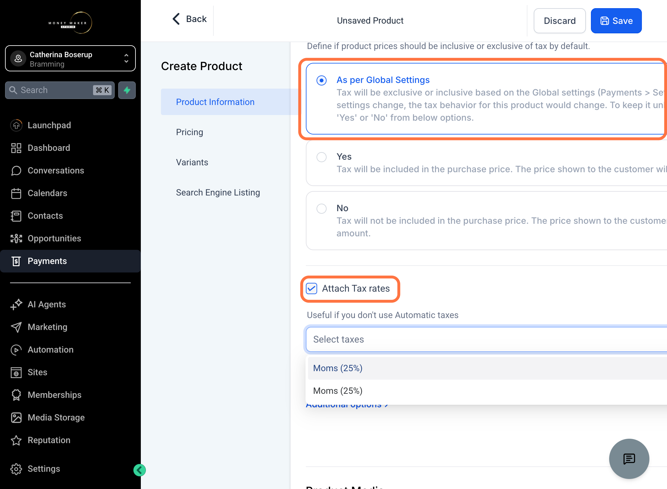Screen dimensions: 667x489
Task: Expand Catherina Boserup account switcher
Action: click(x=70, y=58)
